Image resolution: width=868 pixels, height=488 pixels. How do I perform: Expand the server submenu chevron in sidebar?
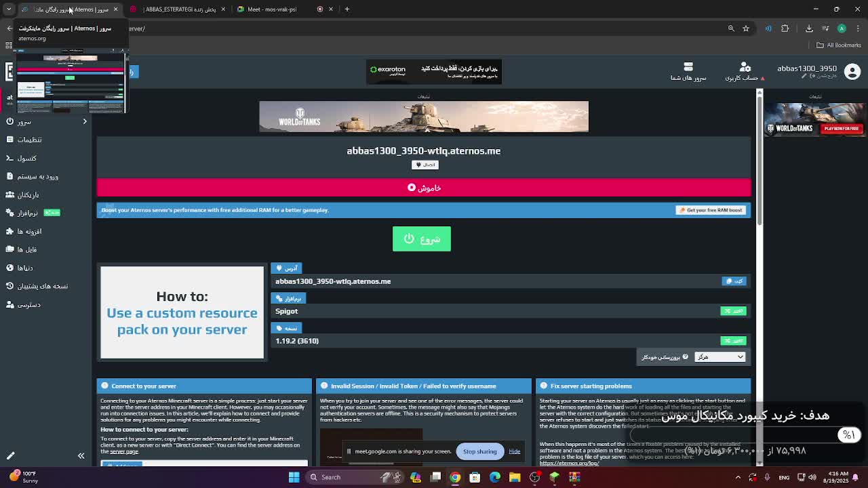[85, 121]
